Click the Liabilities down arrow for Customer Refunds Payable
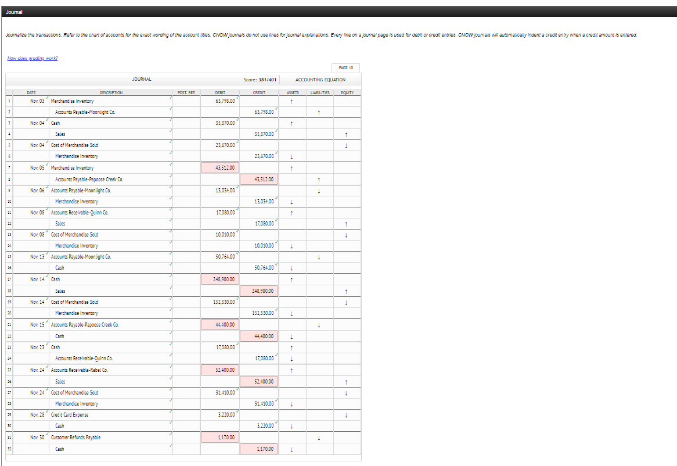The height and width of the screenshot is (466, 677). [319, 438]
